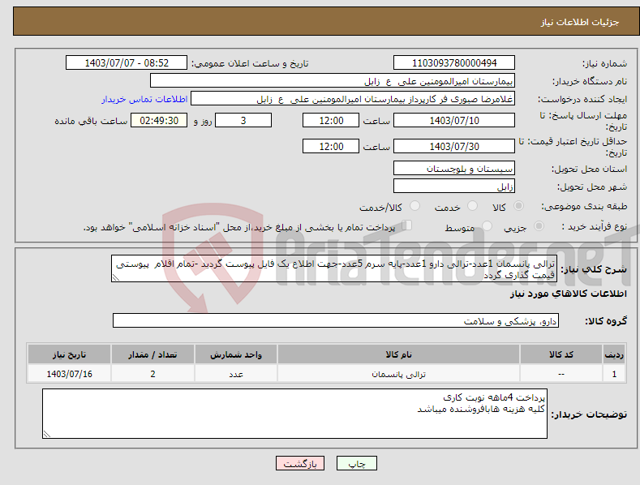The width and height of the screenshot is (640, 485).
Task: Click the توضیحات خریدار notes textarea
Action: pyautogui.click(x=294, y=414)
